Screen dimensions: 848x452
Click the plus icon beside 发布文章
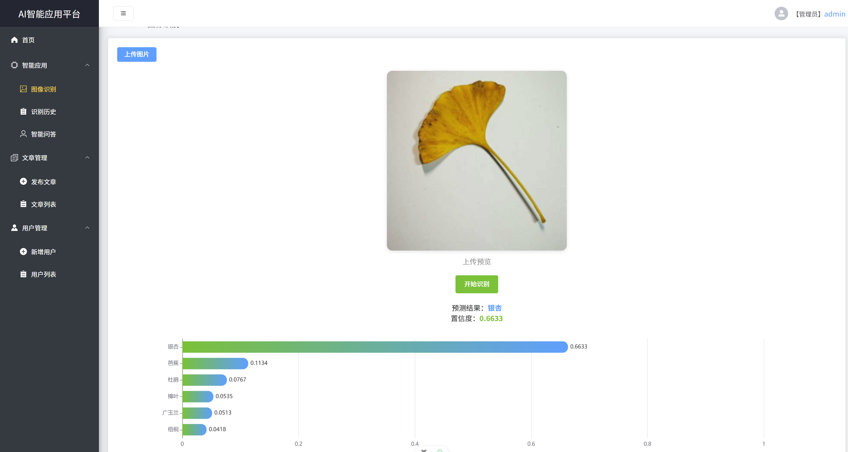[23, 181]
